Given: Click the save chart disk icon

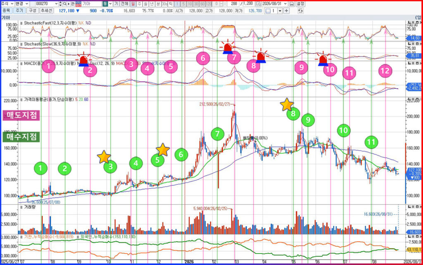Looking at the screenshot, I should click(x=292, y=4).
